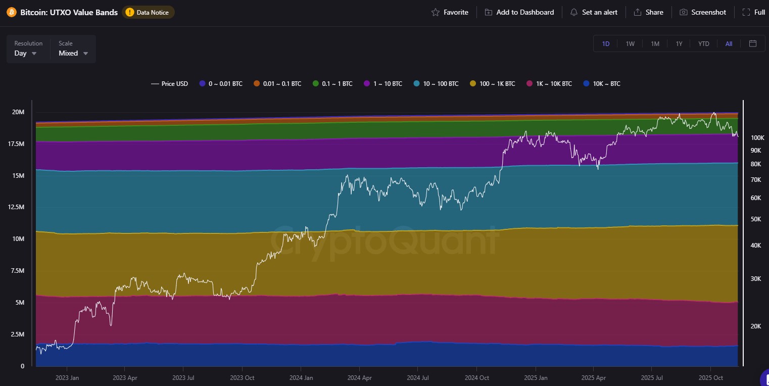The width and height of the screenshot is (769, 386).
Task: Click the Share upload icon
Action: click(638, 12)
